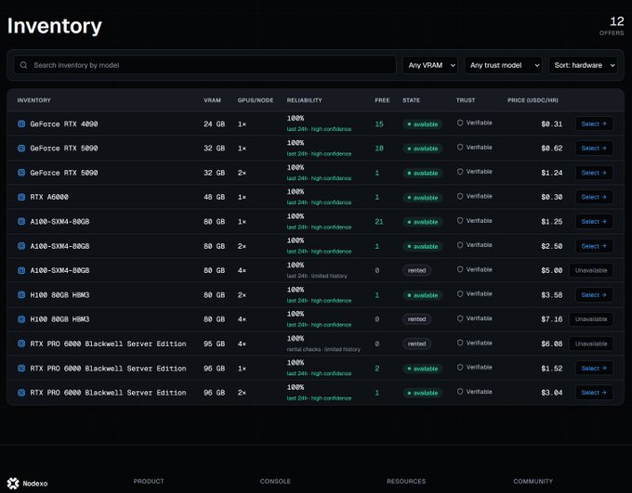Open the Any VRAM filter dropdown
The image size is (632, 493).
point(430,65)
